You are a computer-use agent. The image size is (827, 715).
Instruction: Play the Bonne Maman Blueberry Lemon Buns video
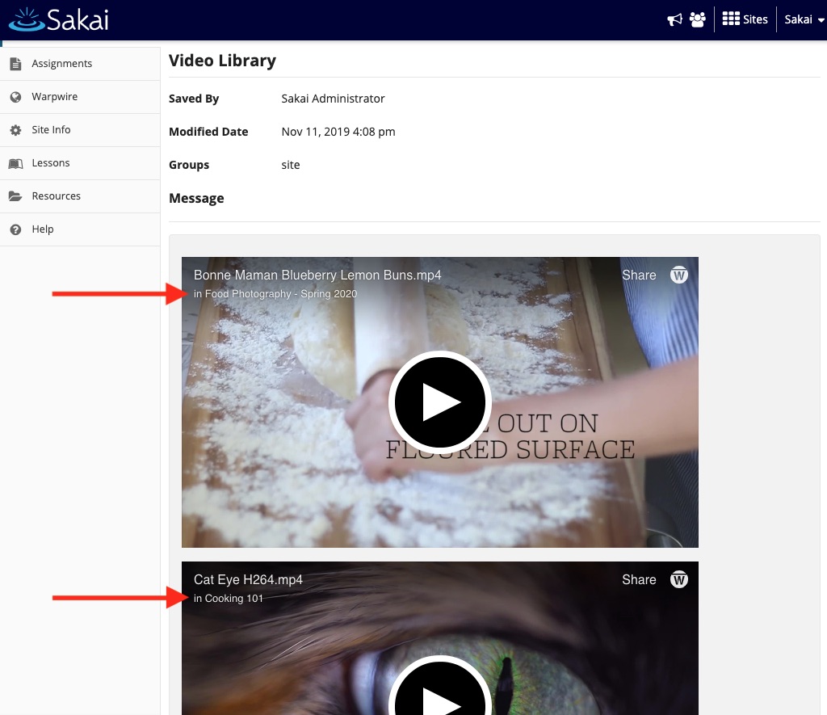click(440, 402)
